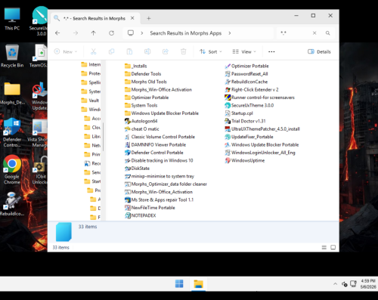Image resolution: width=378 pixels, height=300 pixels.
Task: Click the search magnifier button
Action: coord(327,33)
